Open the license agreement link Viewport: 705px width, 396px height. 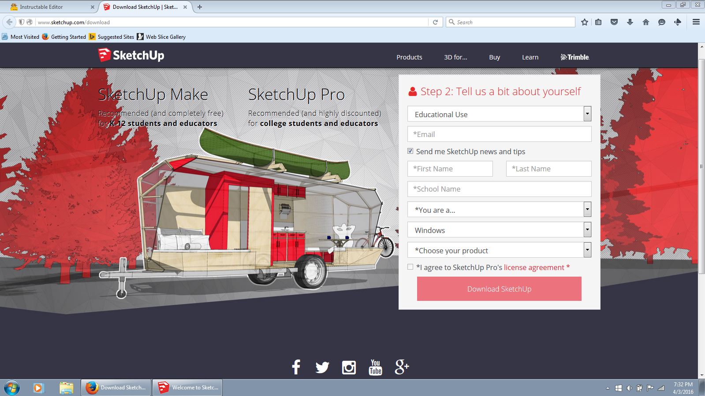click(x=534, y=267)
